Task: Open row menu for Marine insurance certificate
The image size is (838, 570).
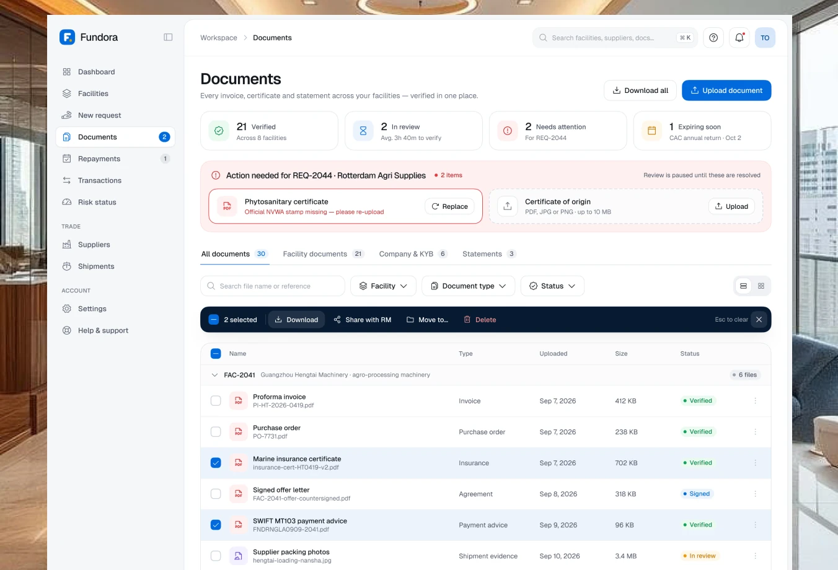Action: click(x=755, y=463)
